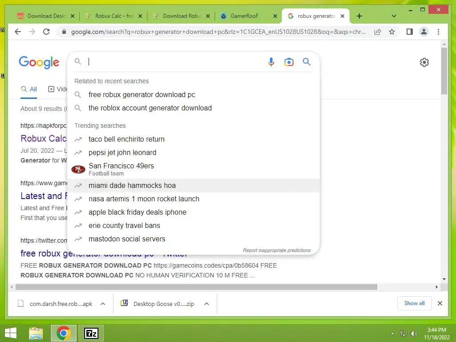The image size is (456, 342).
Task: Open the Windows Start menu
Action: [x=11, y=333]
